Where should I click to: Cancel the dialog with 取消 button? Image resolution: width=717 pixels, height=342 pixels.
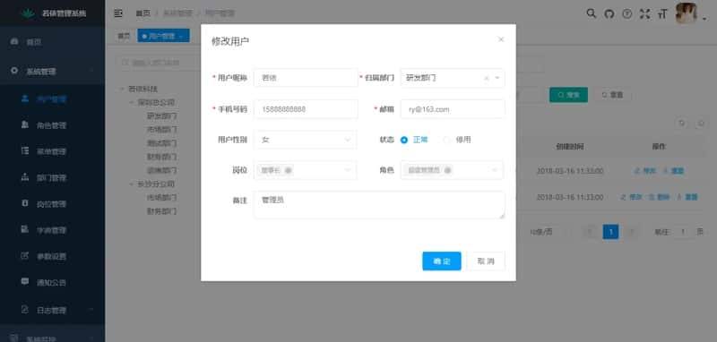pos(486,261)
